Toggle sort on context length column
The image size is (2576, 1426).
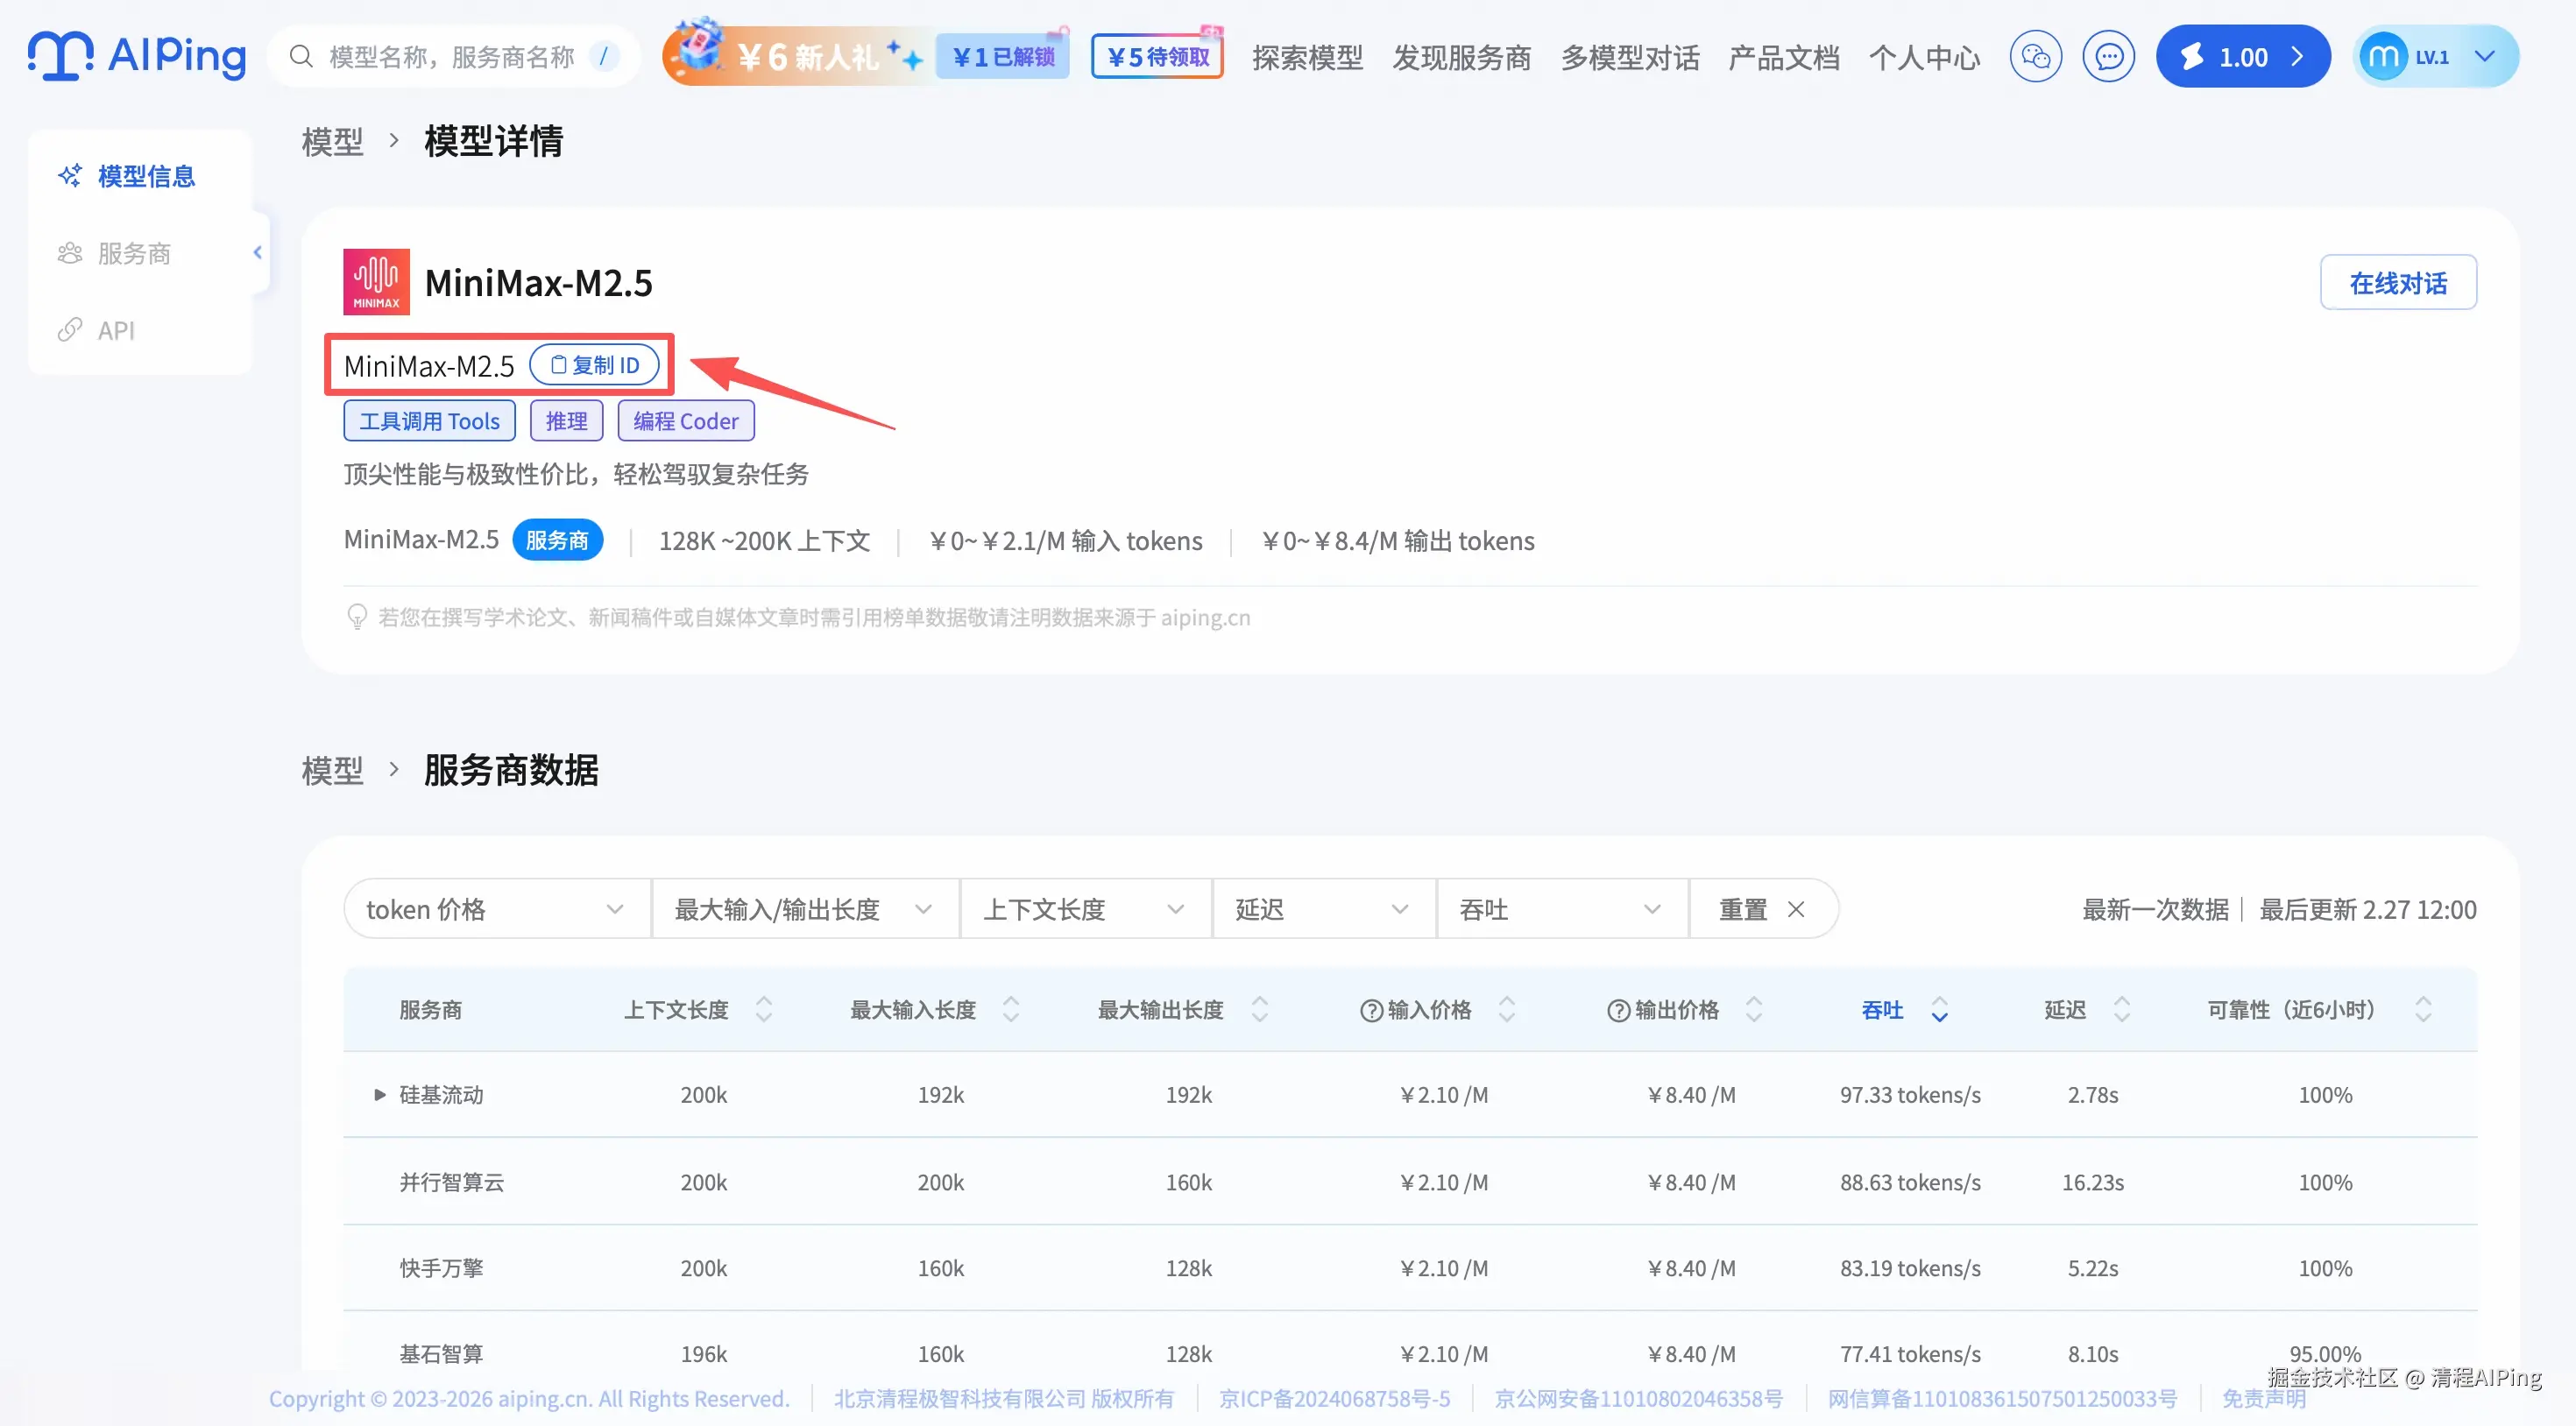[x=764, y=1010]
